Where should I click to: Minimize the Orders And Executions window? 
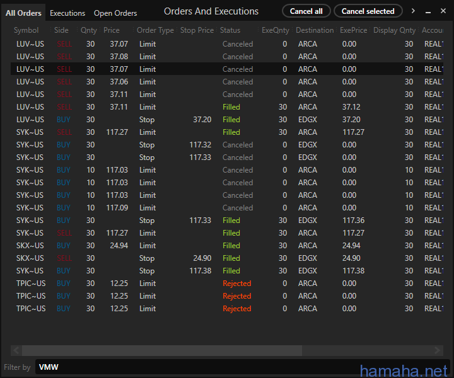428,11
